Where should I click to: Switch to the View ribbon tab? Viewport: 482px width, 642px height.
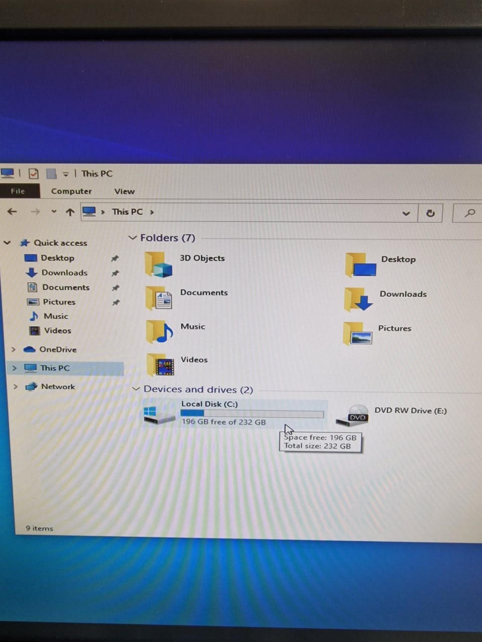pyautogui.click(x=124, y=191)
